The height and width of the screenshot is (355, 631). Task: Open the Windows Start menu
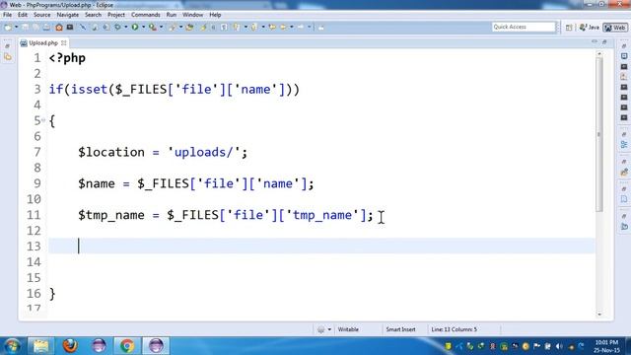[x=12, y=346]
